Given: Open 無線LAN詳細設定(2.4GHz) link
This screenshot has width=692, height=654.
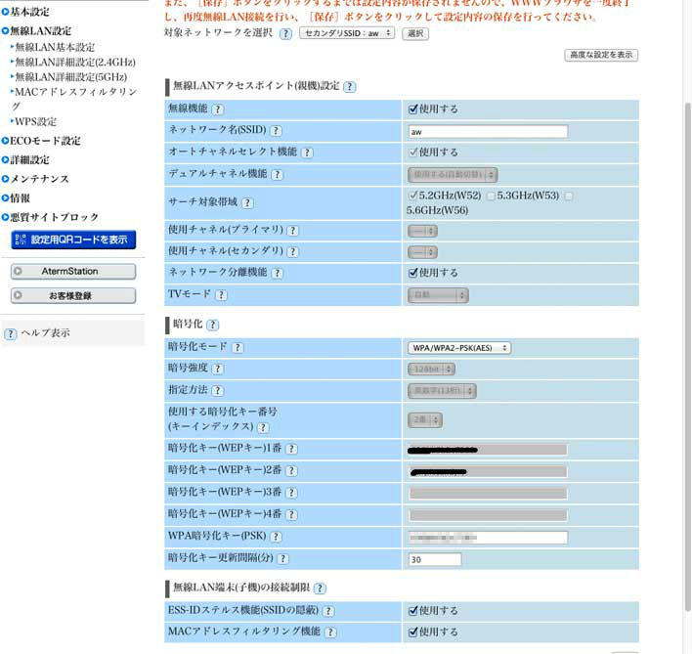Looking at the screenshot, I should [75, 63].
